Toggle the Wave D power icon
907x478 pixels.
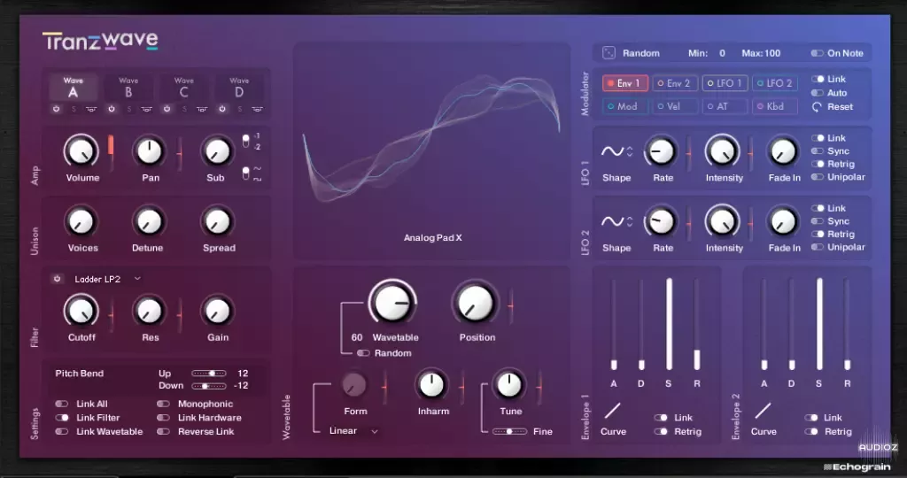(x=222, y=109)
